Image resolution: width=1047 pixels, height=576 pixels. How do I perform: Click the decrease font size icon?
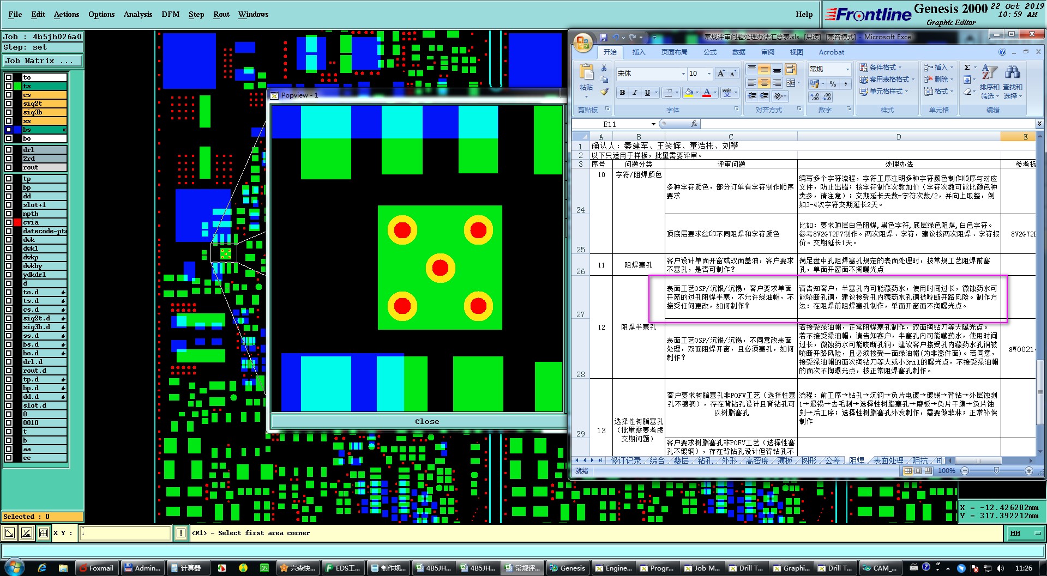coord(733,74)
